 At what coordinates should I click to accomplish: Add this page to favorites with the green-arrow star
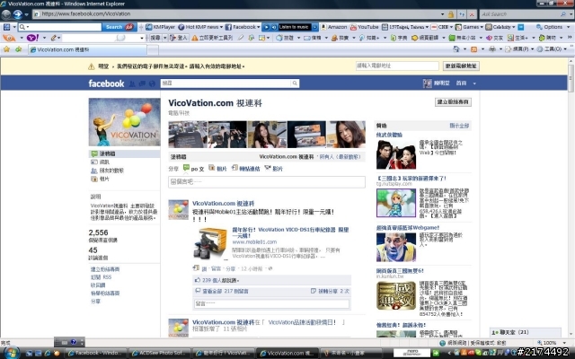(x=18, y=49)
